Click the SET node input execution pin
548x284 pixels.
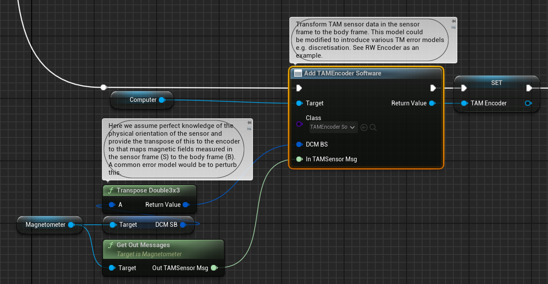pos(464,88)
